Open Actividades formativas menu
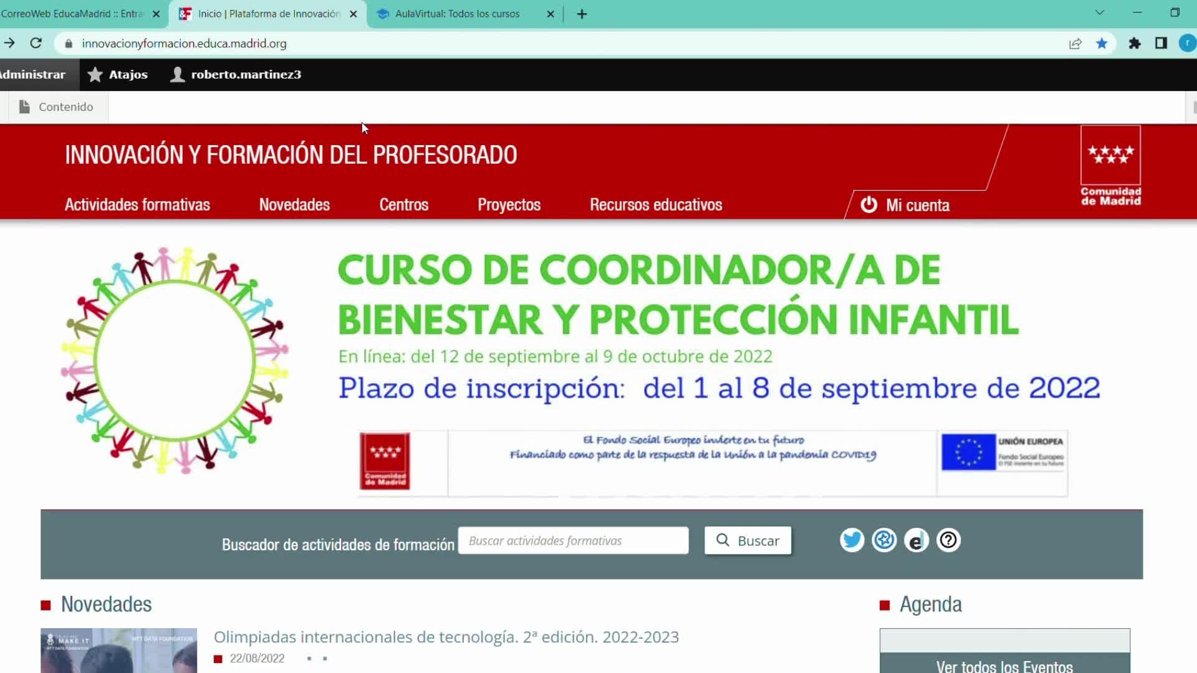This screenshot has width=1197, height=673. tap(137, 205)
